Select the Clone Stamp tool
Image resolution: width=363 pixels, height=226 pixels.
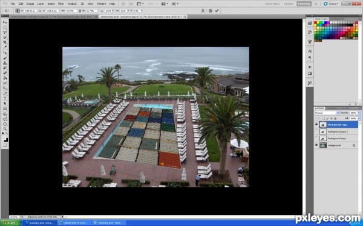(x=5, y=63)
